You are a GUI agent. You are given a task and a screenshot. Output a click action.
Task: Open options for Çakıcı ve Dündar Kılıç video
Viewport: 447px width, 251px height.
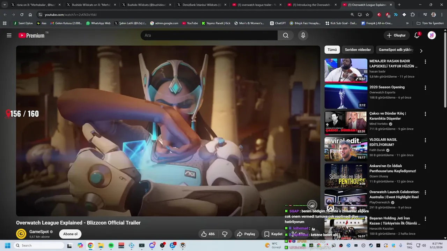click(425, 114)
